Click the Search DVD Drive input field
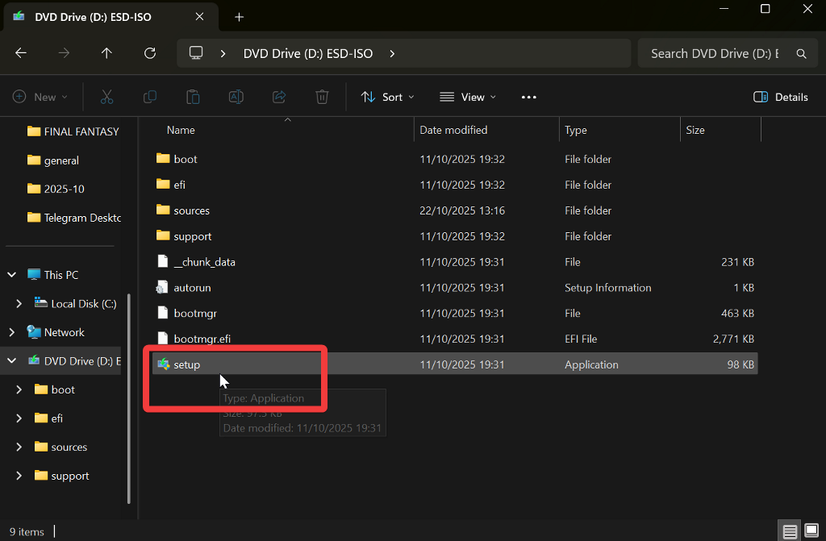826x541 pixels. pyautogui.click(x=714, y=53)
